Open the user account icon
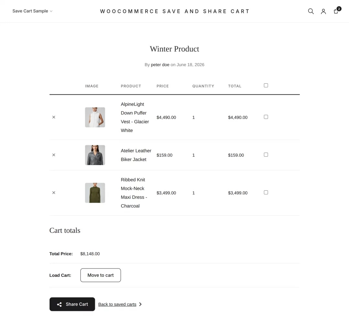The image size is (349, 332). pos(323,11)
